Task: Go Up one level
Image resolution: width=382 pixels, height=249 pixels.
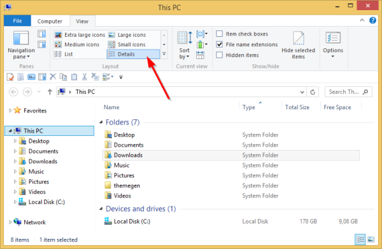Action: pos(50,92)
